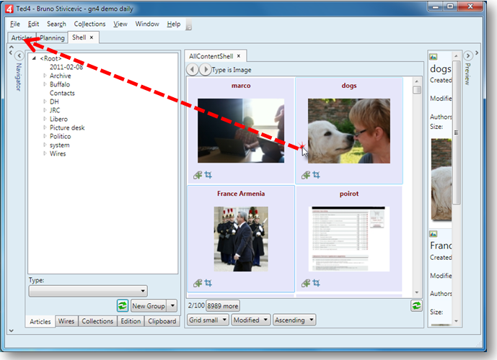Open the Grid small view dropdown
497x360 pixels.
tap(208, 320)
